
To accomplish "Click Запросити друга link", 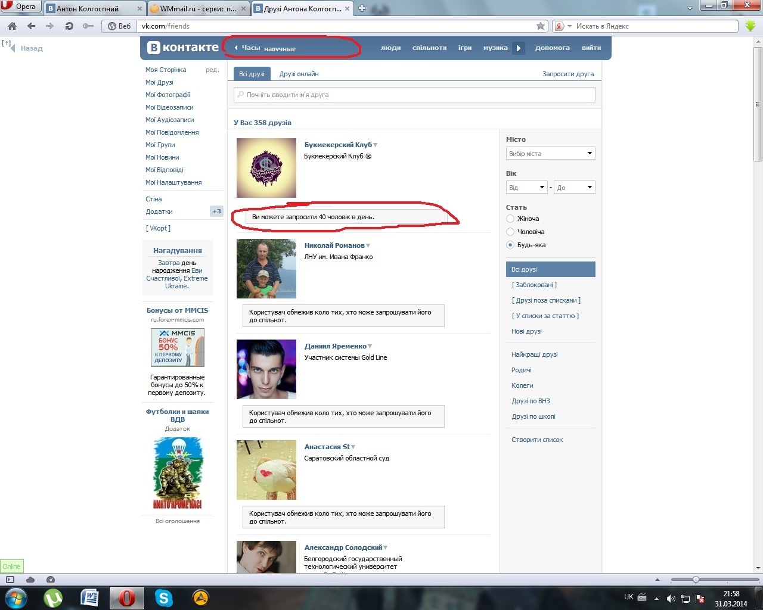I will point(568,74).
